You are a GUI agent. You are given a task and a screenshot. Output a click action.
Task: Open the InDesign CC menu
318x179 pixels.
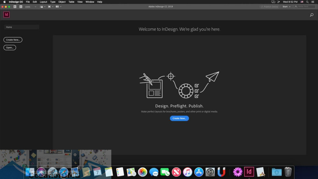tap(16, 2)
